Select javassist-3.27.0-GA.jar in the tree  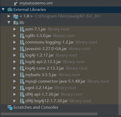pos(46,49)
